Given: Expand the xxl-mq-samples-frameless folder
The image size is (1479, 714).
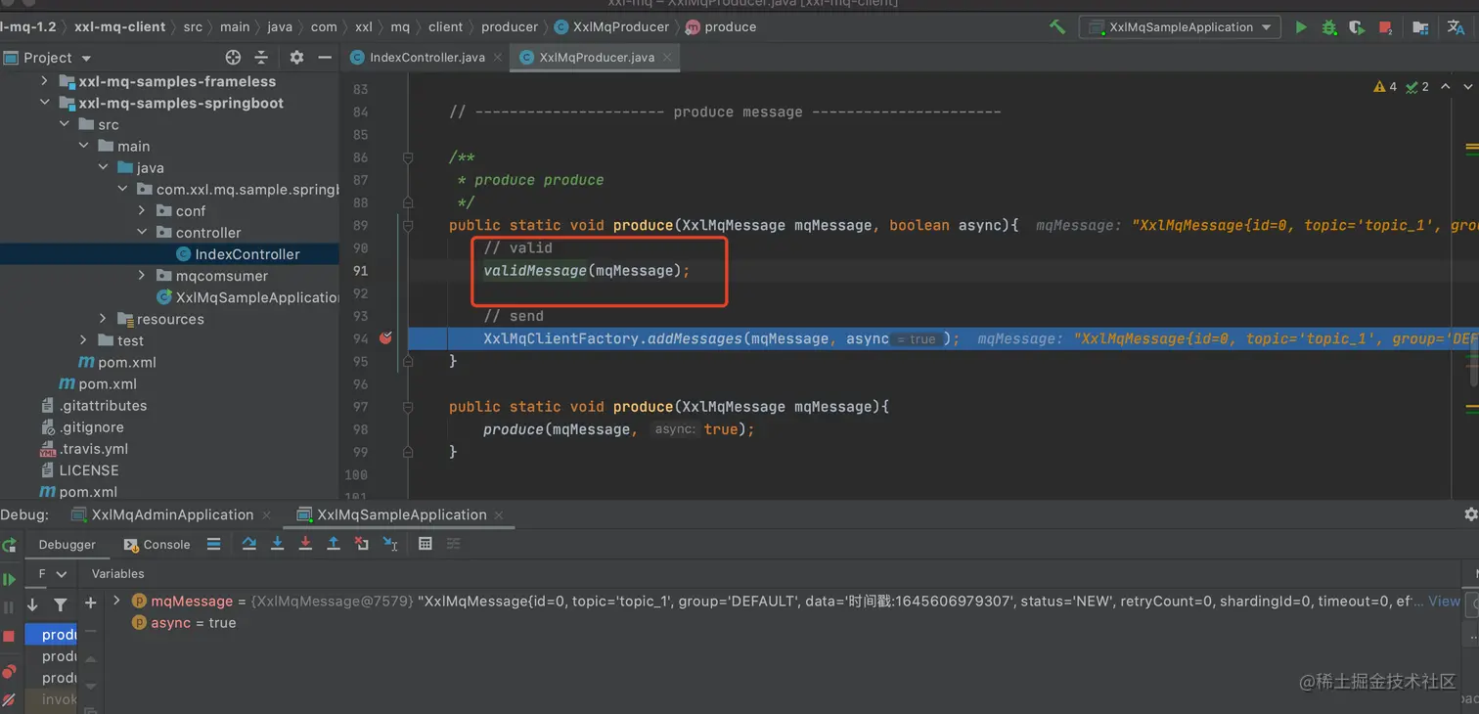Looking at the screenshot, I should tap(44, 81).
